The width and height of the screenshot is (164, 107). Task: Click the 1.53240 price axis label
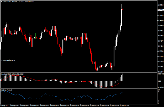click(161, 72)
